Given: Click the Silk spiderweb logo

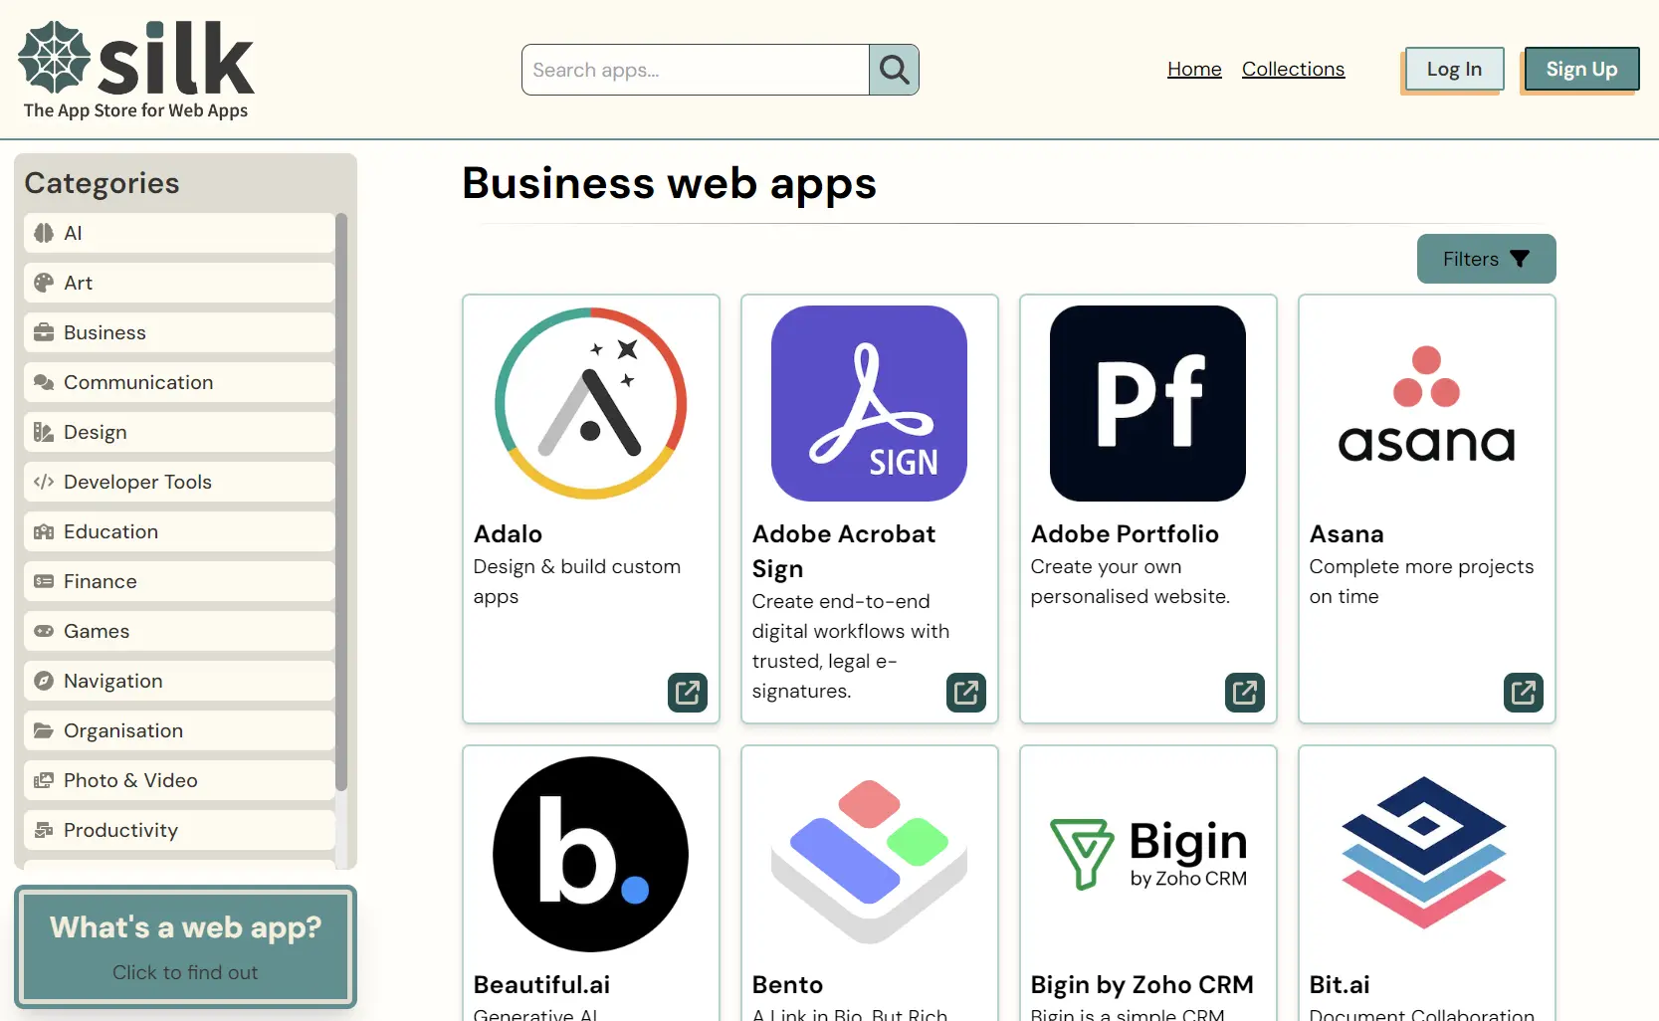Looking at the screenshot, I should point(55,58).
